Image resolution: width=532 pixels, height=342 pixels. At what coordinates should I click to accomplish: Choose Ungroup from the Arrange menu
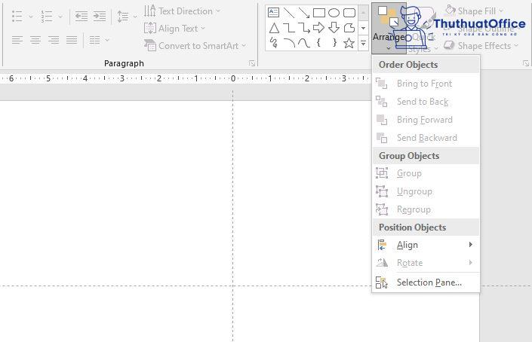click(426, 191)
